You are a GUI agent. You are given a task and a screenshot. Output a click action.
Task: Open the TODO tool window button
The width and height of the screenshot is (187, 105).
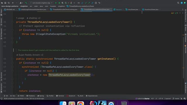[21, 96]
